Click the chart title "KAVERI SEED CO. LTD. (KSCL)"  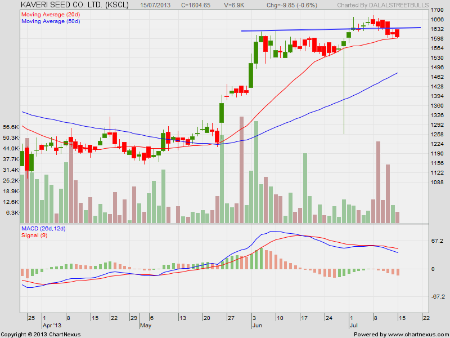tap(75, 5)
